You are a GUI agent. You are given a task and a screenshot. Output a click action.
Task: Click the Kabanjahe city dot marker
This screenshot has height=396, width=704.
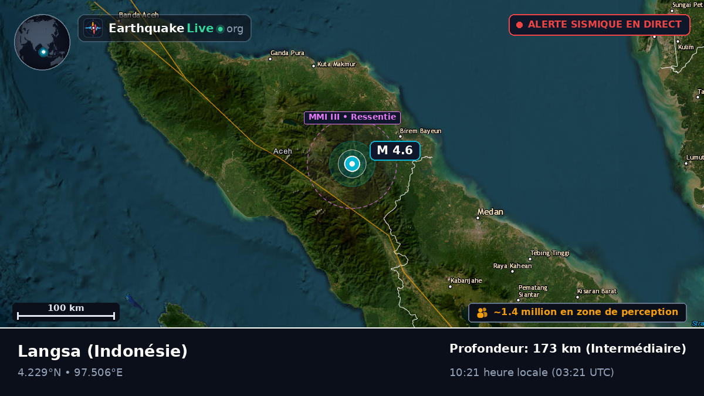coord(451,287)
